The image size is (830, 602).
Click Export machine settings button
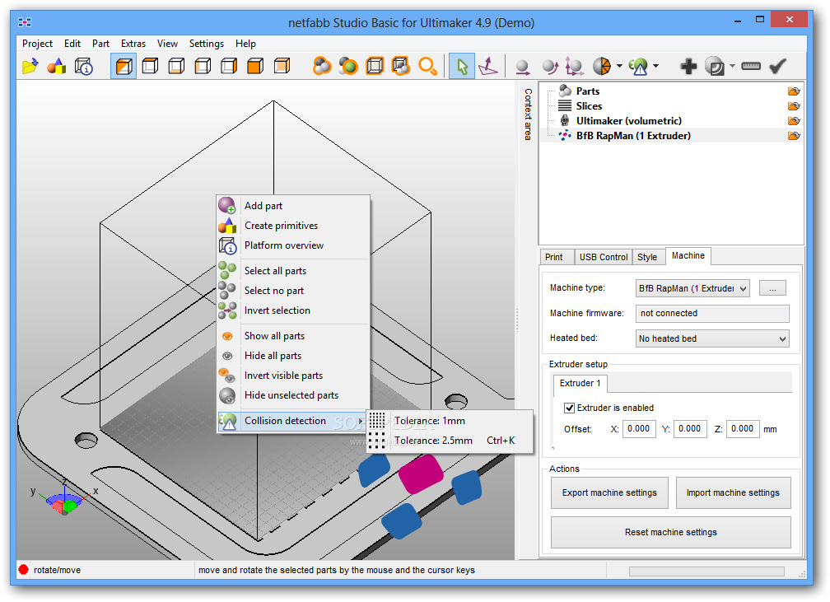coord(609,492)
